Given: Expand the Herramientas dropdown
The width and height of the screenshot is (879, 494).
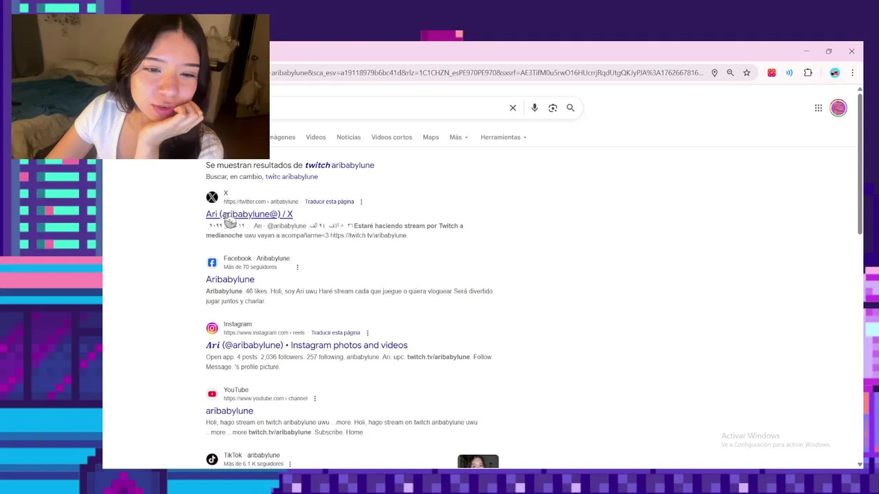Looking at the screenshot, I should pyautogui.click(x=503, y=137).
